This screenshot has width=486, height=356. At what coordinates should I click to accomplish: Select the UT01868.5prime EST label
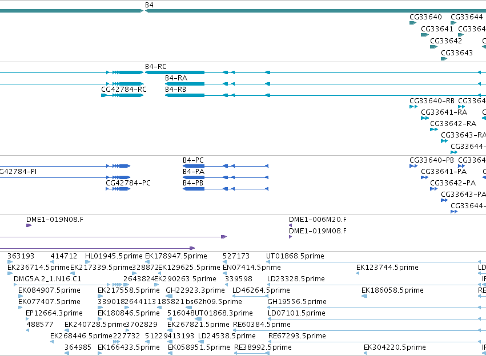pos(295,257)
